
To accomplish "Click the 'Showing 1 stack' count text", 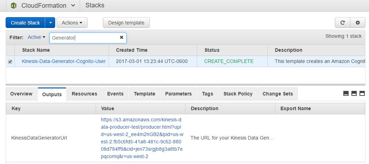I will (343, 36).
